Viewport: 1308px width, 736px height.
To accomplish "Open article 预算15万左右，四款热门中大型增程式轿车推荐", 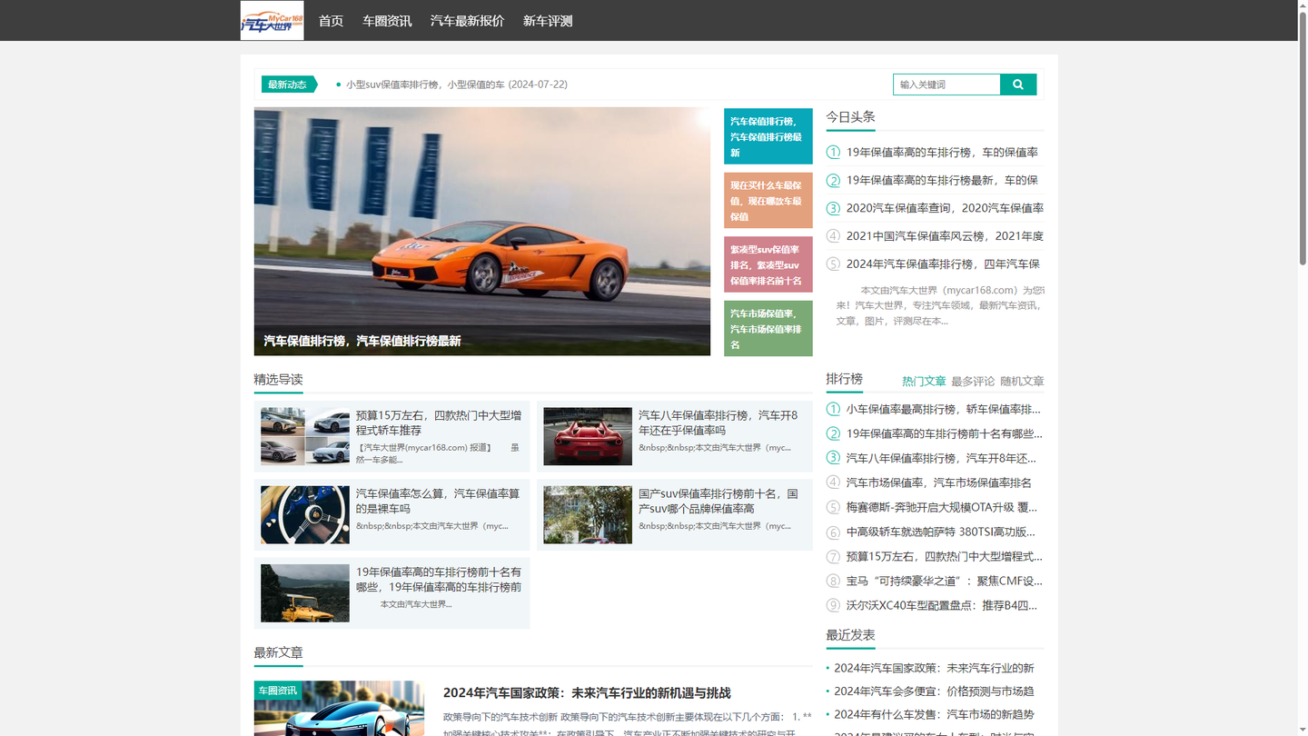I will pos(439,423).
